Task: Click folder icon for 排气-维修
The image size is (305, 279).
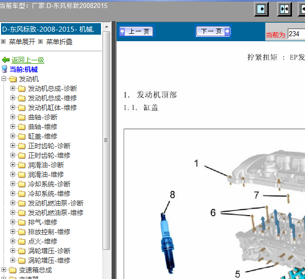Action: [22, 222]
